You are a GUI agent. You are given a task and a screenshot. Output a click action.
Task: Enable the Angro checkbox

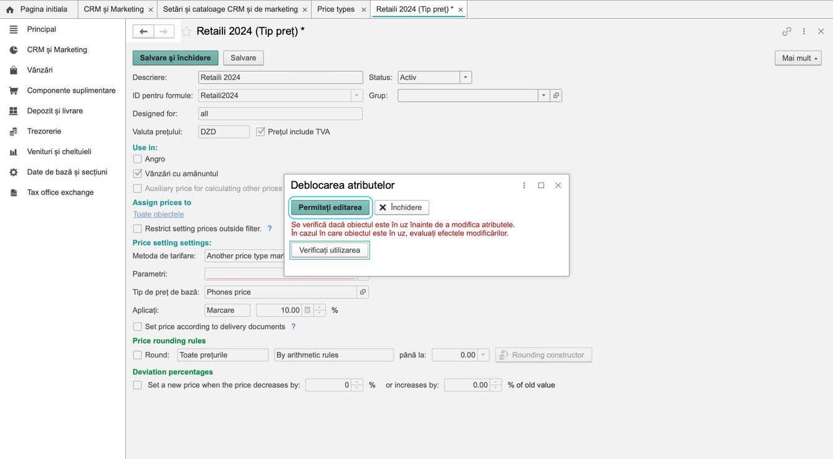pos(138,159)
